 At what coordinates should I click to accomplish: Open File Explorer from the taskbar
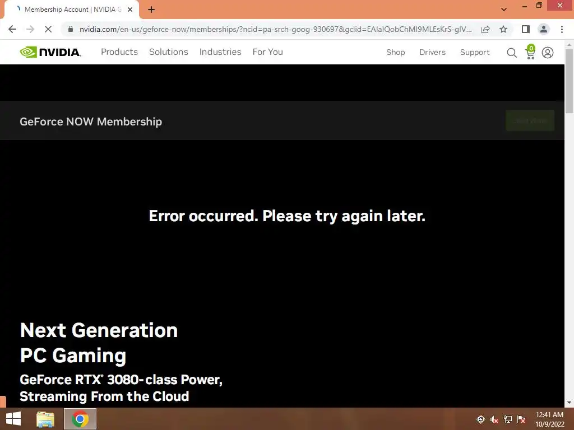point(45,419)
